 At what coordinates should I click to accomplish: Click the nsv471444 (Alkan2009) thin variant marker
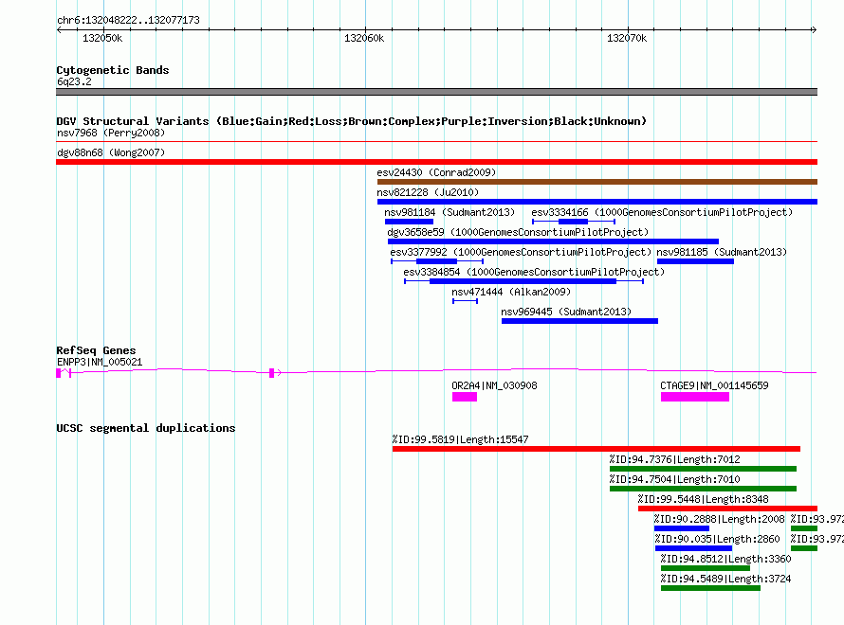pyautogui.click(x=465, y=301)
